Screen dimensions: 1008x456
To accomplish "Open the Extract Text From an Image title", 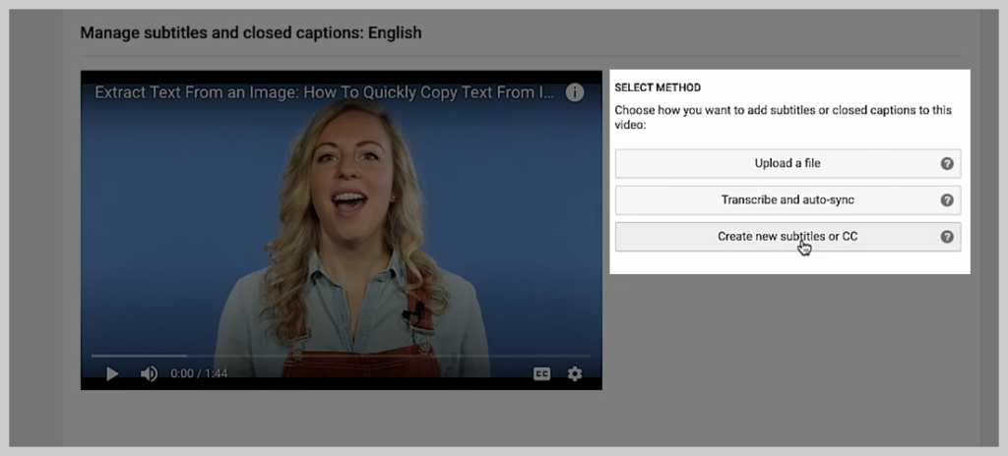I will (x=324, y=92).
